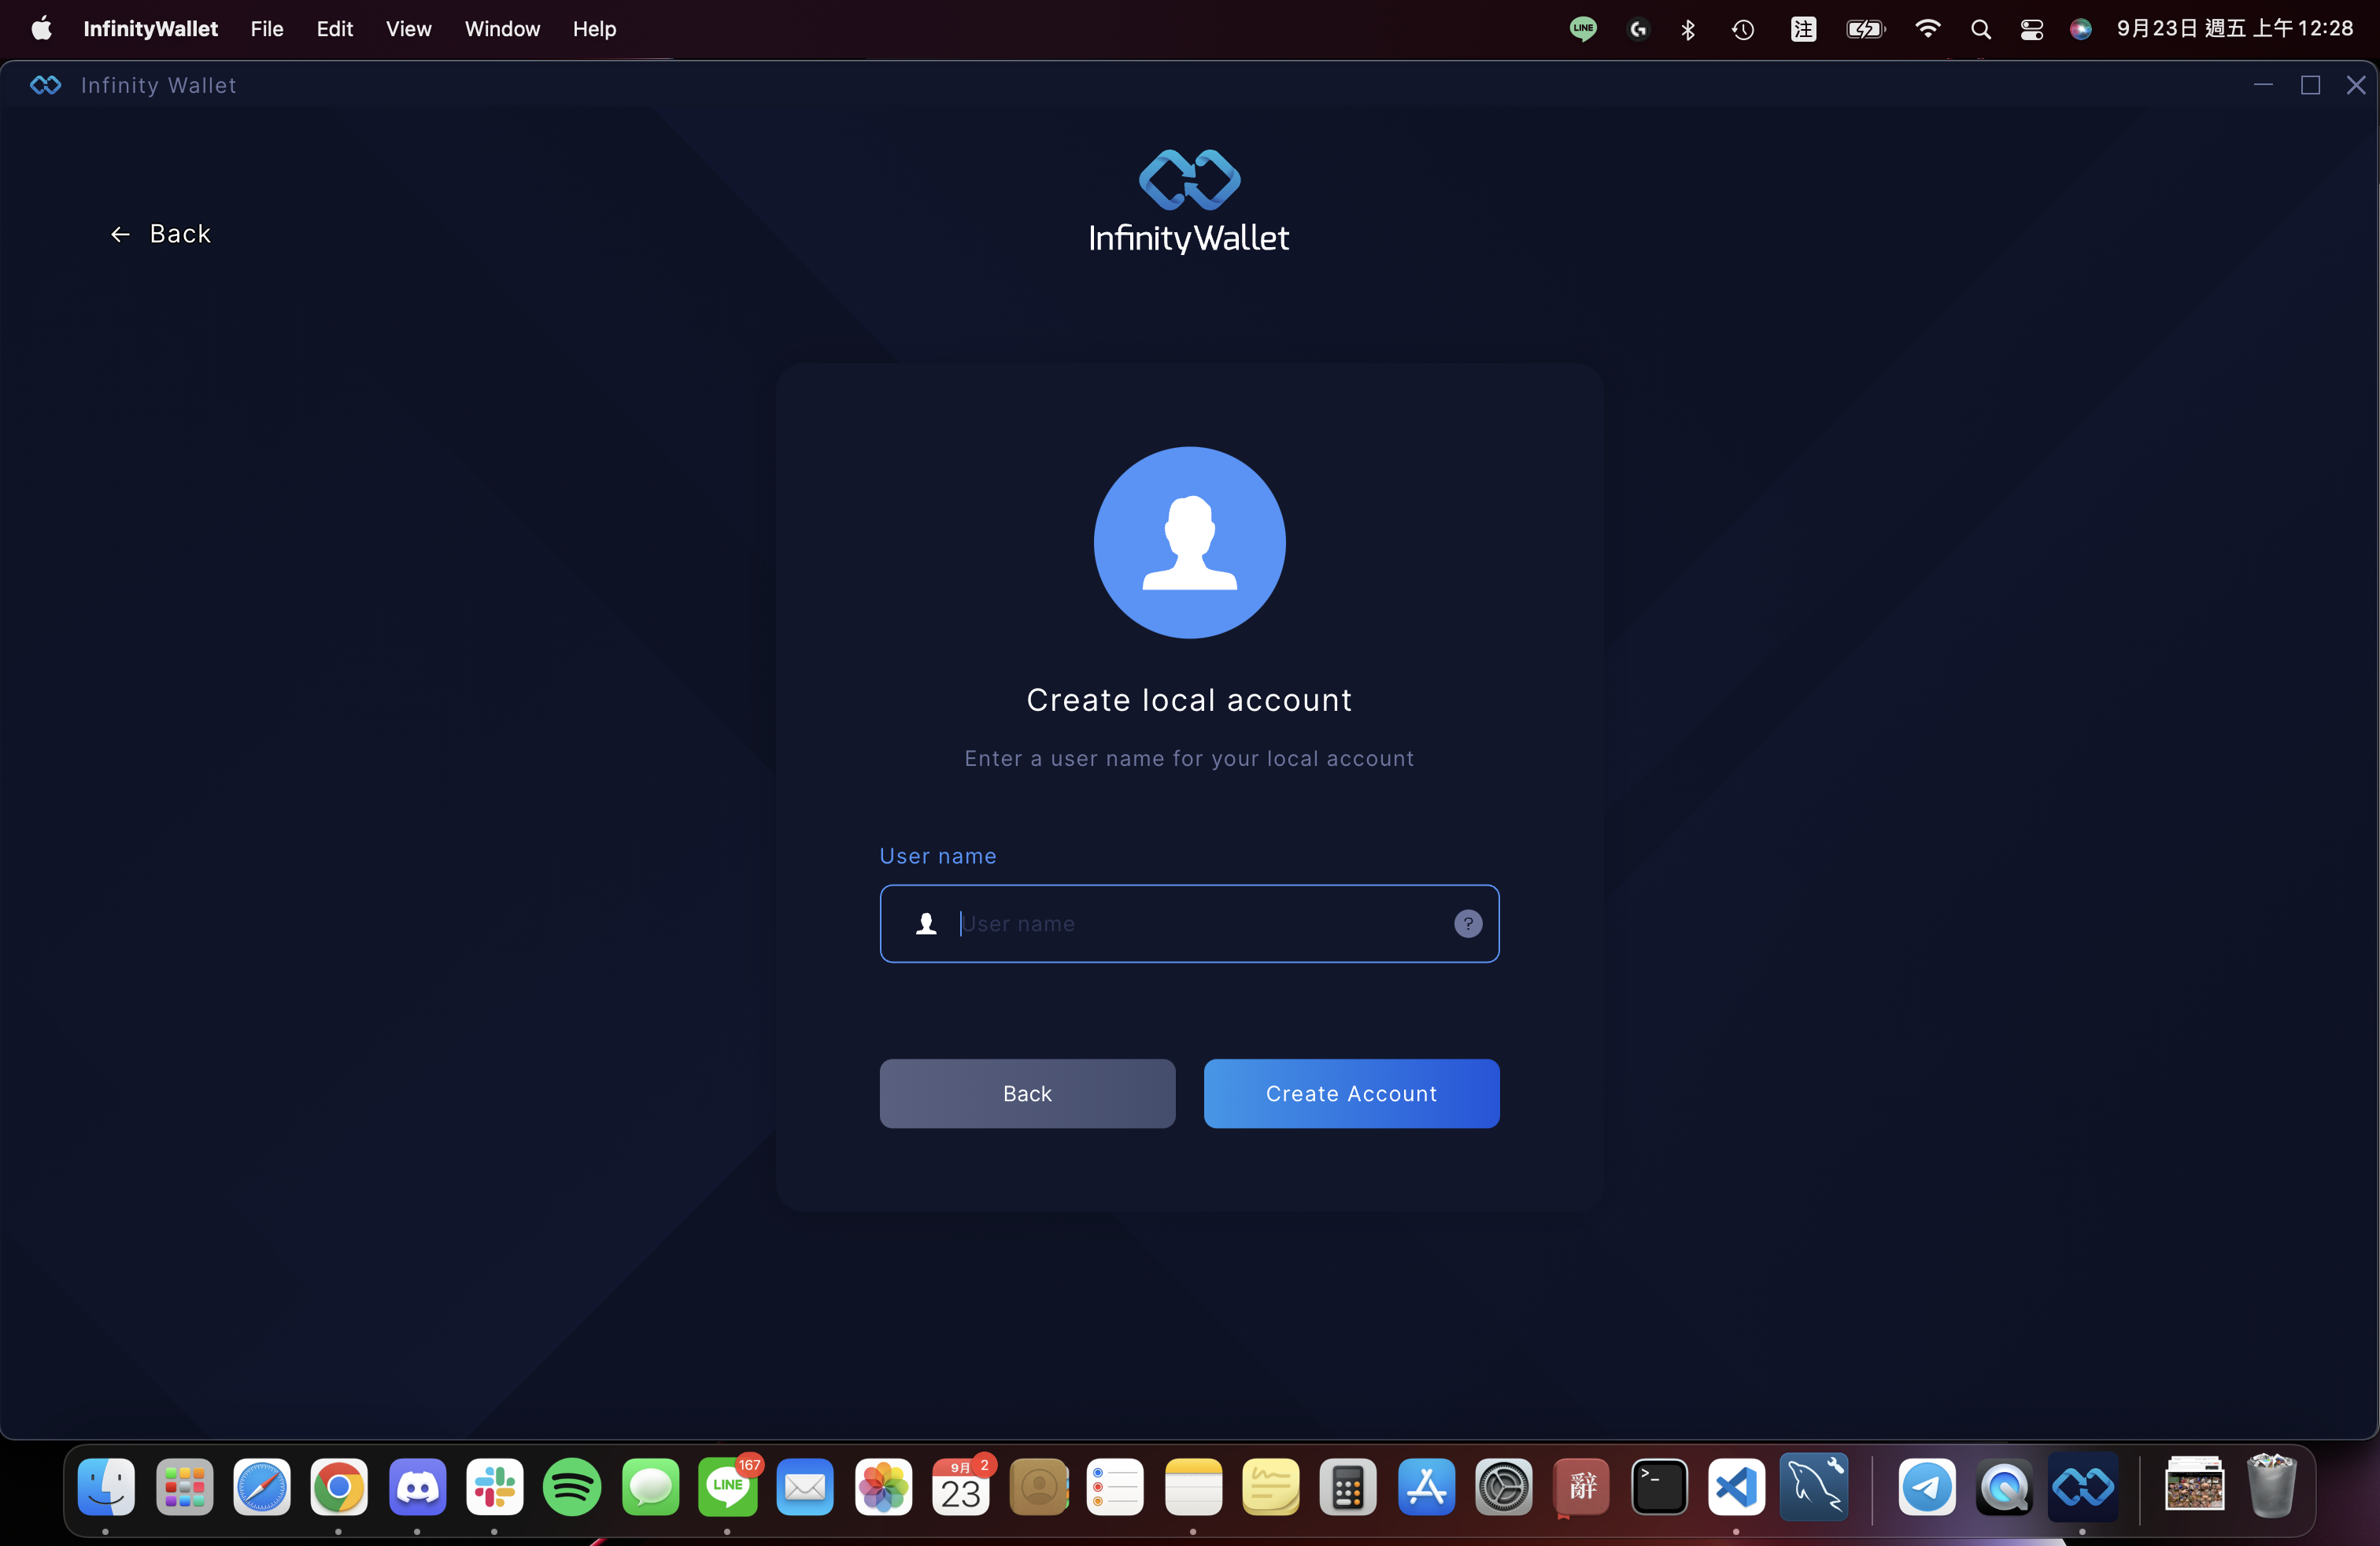This screenshot has width=2380, height=1546.
Task: Open the Window menu
Action: (502, 29)
